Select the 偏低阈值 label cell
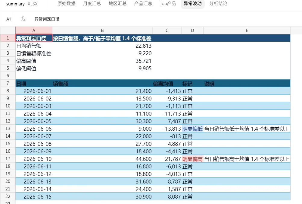 point(34,68)
